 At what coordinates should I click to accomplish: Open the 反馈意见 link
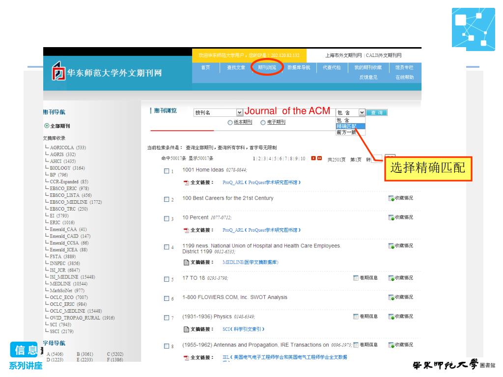point(368,77)
